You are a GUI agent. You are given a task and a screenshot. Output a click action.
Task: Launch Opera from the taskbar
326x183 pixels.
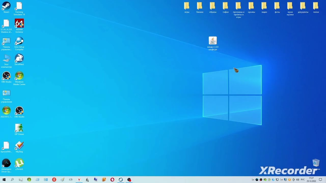(x=112, y=180)
